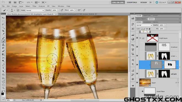Collapse the bright layers group arrow
Image resolution: width=182 pixels, height=102 pixels.
[140, 38]
